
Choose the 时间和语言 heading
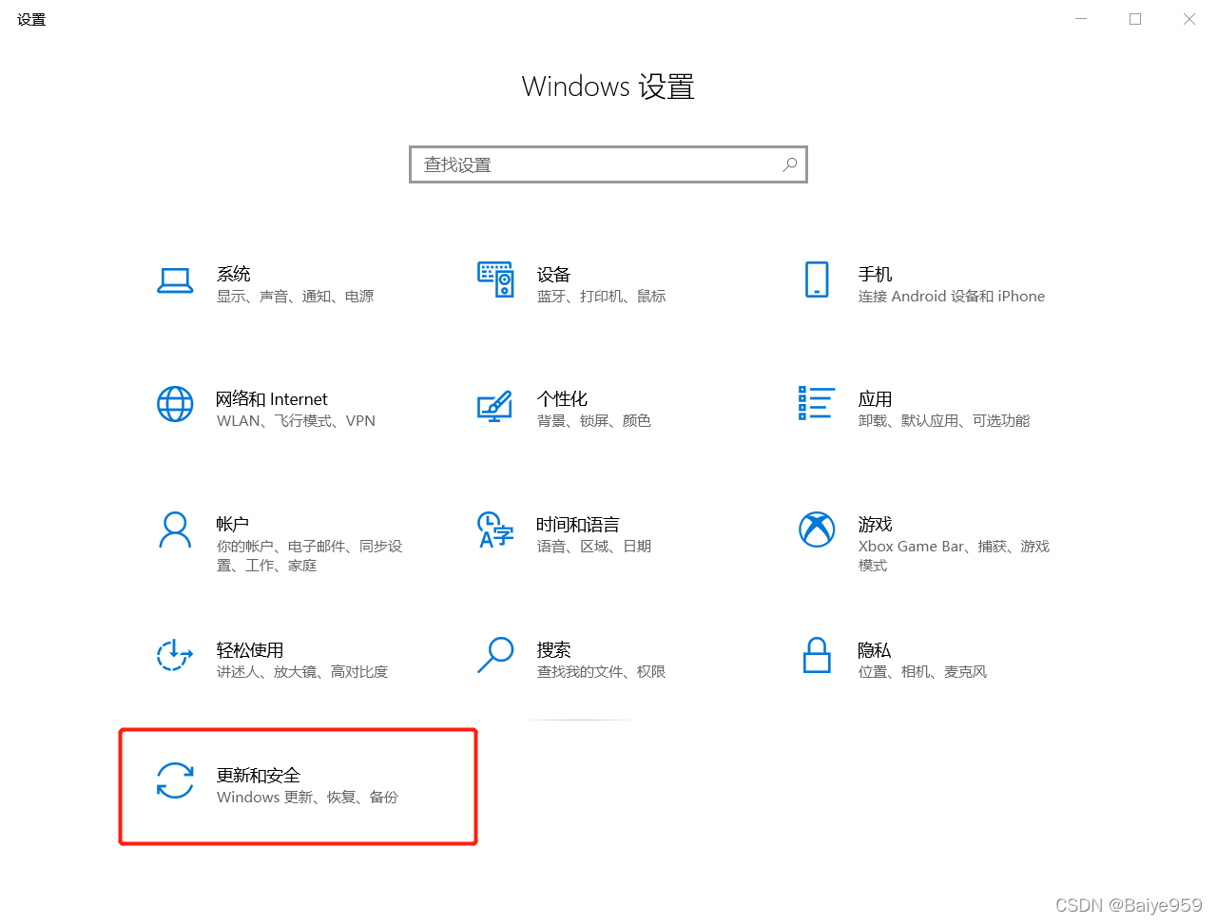(x=578, y=525)
